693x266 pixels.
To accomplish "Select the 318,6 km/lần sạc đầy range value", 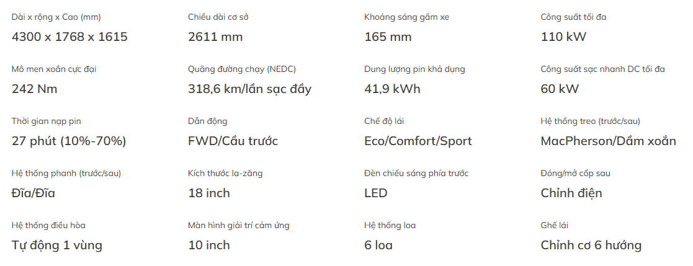I will click(x=249, y=89).
